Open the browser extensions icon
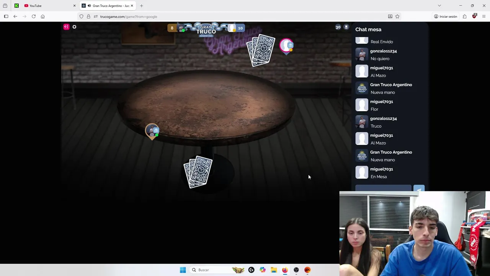Image resolution: width=490 pixels, height=276 pixels. (x=464, y=16)
